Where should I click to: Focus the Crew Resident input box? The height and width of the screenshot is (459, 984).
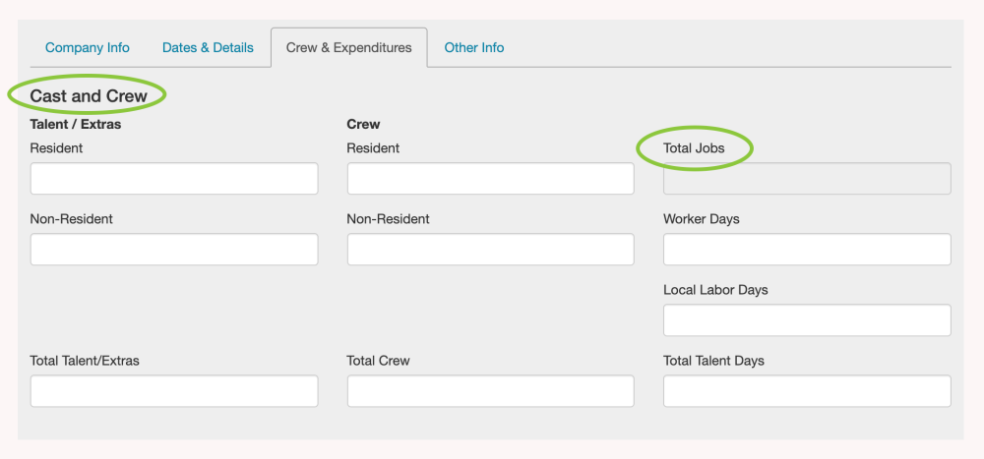pos(490,179)
